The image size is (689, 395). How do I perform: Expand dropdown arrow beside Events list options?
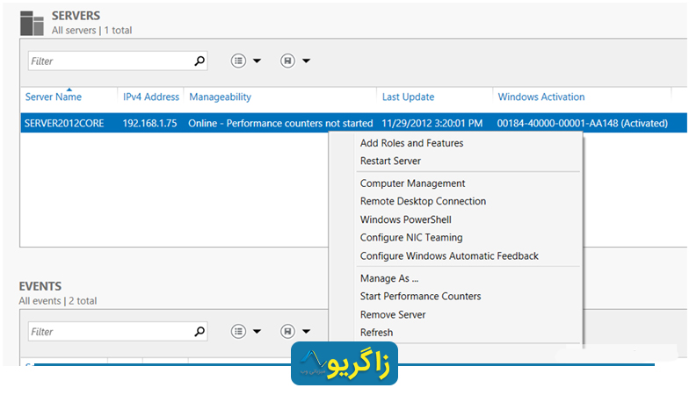point(257,332)
